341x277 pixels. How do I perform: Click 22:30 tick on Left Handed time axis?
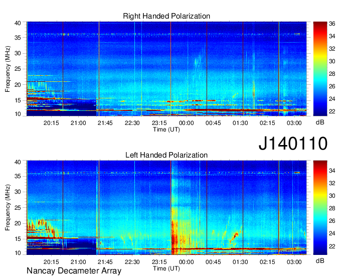point(132,262)
